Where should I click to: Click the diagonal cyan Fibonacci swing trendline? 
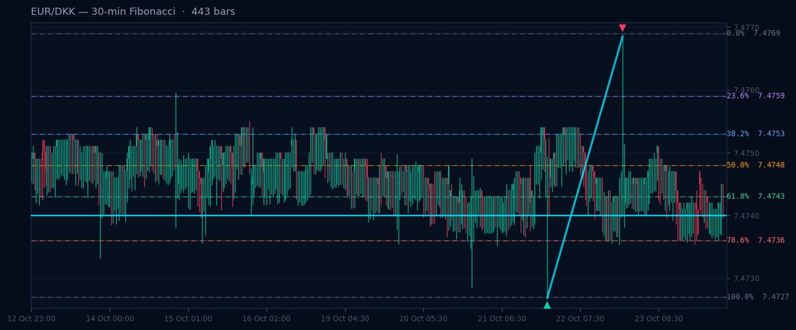(x=585, y=166)
